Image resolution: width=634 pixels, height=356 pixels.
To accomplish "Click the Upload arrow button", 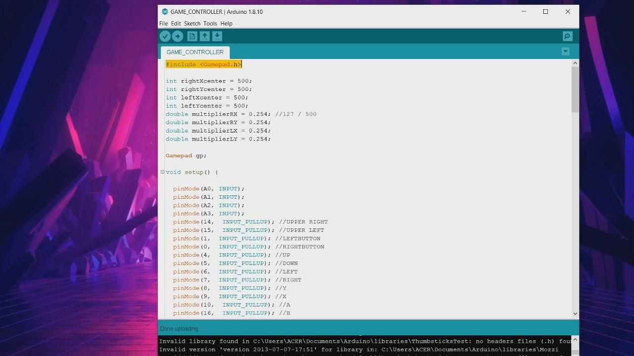I will point(178,36).
